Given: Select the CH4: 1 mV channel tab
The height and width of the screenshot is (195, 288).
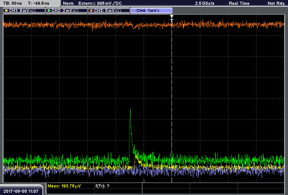Looking at the screenshot, I should (151, 11).
